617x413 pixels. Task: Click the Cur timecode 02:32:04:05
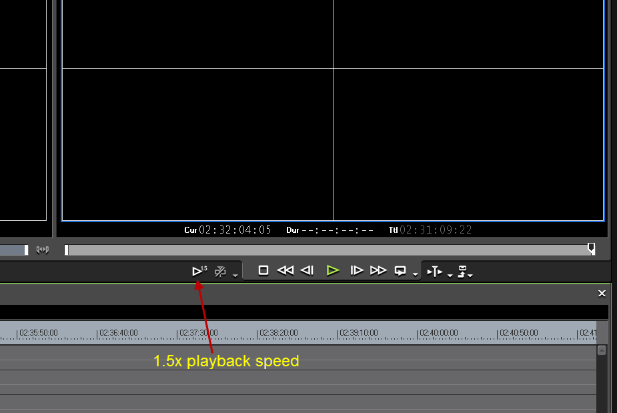coord(235,230)
